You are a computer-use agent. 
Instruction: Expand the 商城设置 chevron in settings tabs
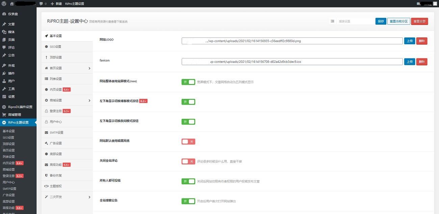point(89,101)
